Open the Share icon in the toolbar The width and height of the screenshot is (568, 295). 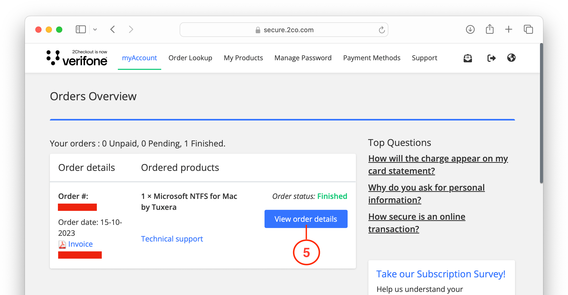[490, 29]
